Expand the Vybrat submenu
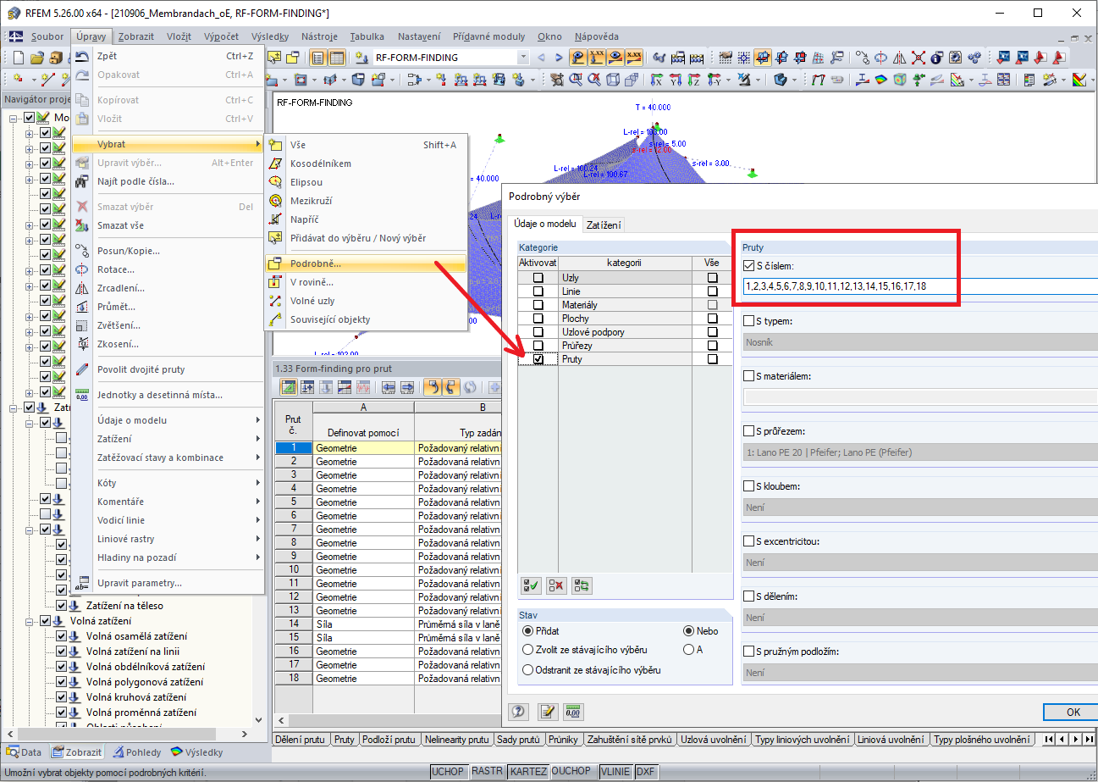The image size is (1098, 782). coord(168,144)
